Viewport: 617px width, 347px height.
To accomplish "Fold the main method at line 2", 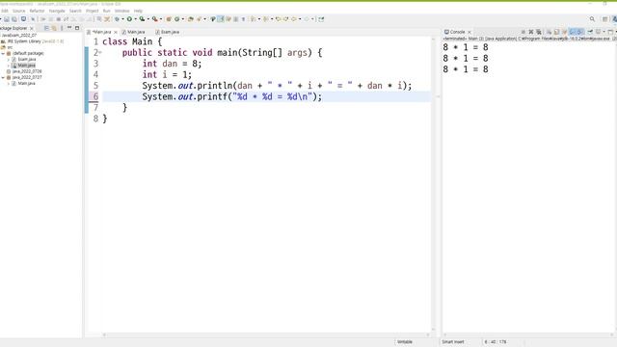I will (100, 52).
